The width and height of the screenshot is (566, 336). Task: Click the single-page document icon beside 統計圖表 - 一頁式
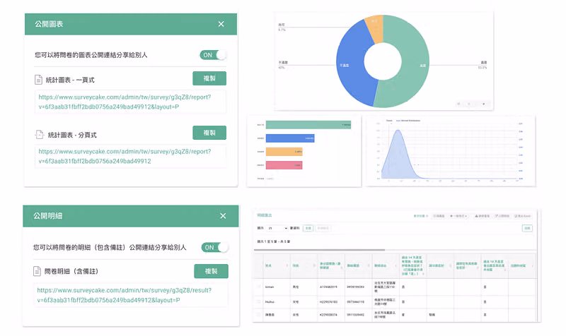point(39,80)
